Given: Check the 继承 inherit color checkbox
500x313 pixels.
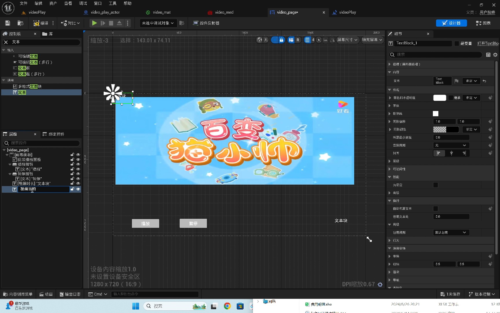Looking at the screenshot, I should [451, 98].
